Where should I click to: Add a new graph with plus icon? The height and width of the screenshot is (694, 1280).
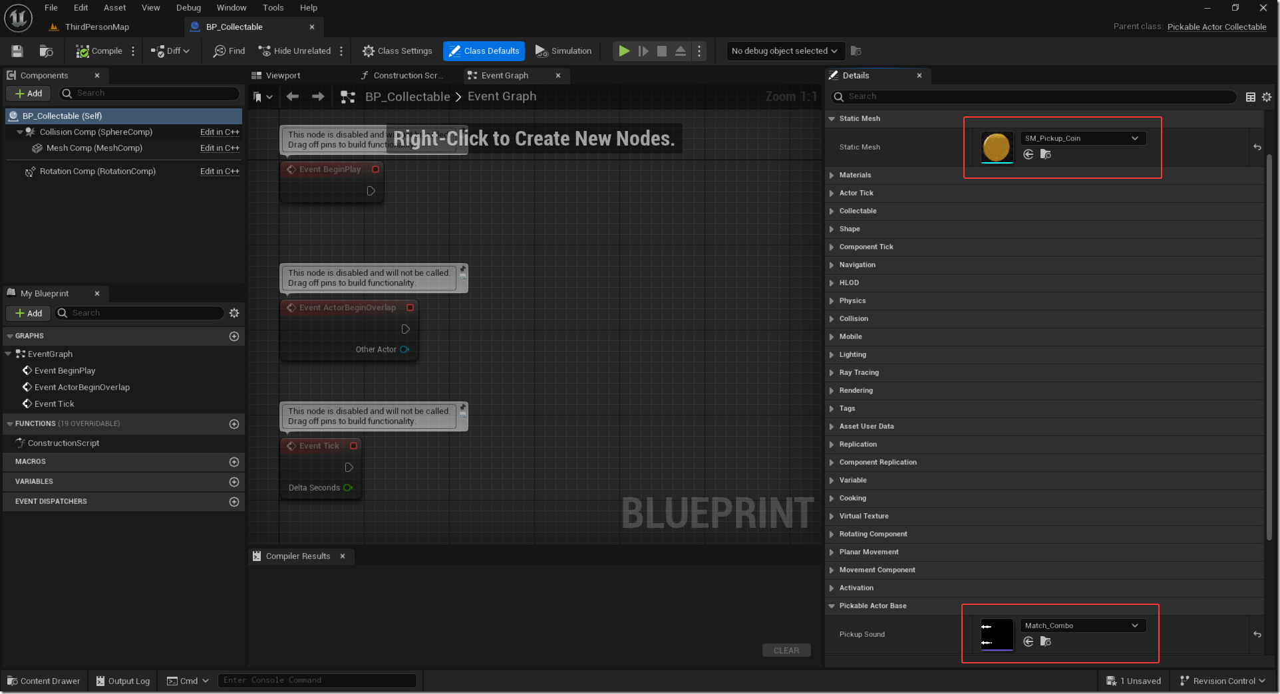click(x=234, y=336)
